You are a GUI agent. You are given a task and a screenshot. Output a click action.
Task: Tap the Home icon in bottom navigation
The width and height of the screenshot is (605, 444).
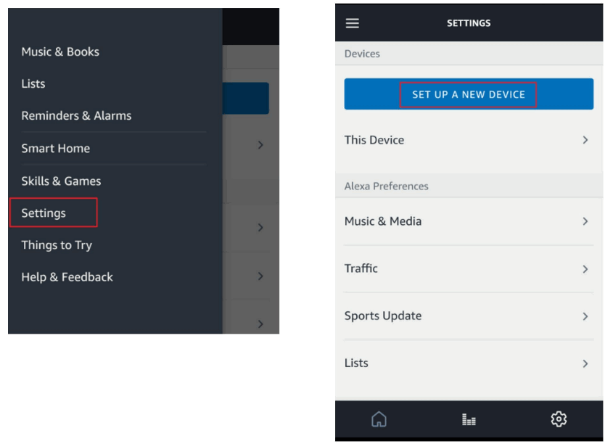[x=379, y=419]
